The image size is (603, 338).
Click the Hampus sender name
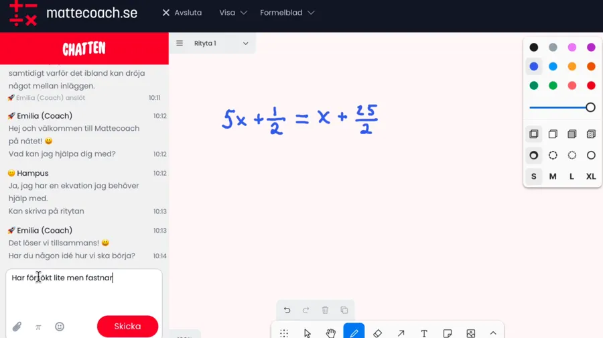pos(33,173)
